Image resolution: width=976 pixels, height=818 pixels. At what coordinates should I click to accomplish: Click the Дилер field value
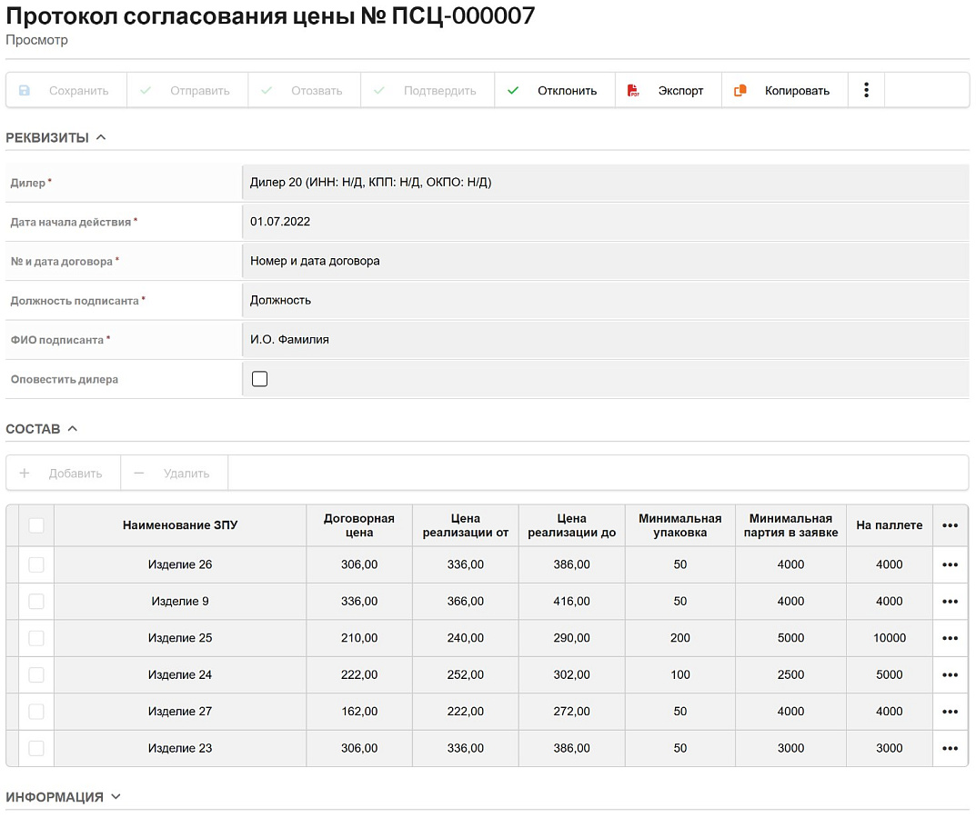coord(605,183)
